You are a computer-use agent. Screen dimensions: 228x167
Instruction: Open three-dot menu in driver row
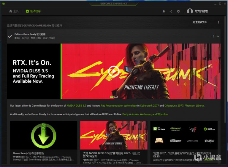214,36
